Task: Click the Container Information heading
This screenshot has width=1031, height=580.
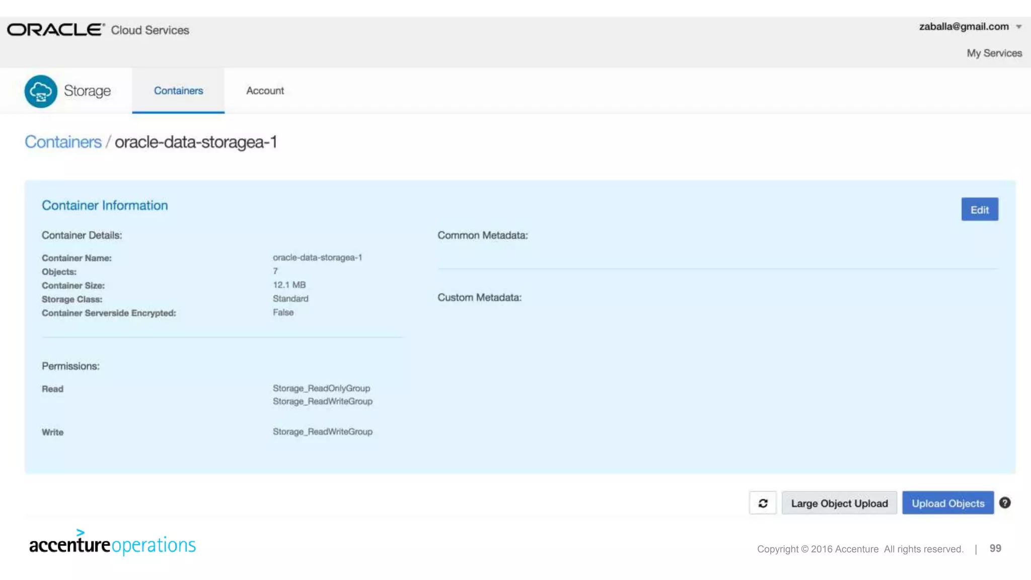Action: [x=105, y=205]
